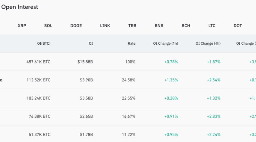Click the +0.91% 1h change value

(171, 116)
